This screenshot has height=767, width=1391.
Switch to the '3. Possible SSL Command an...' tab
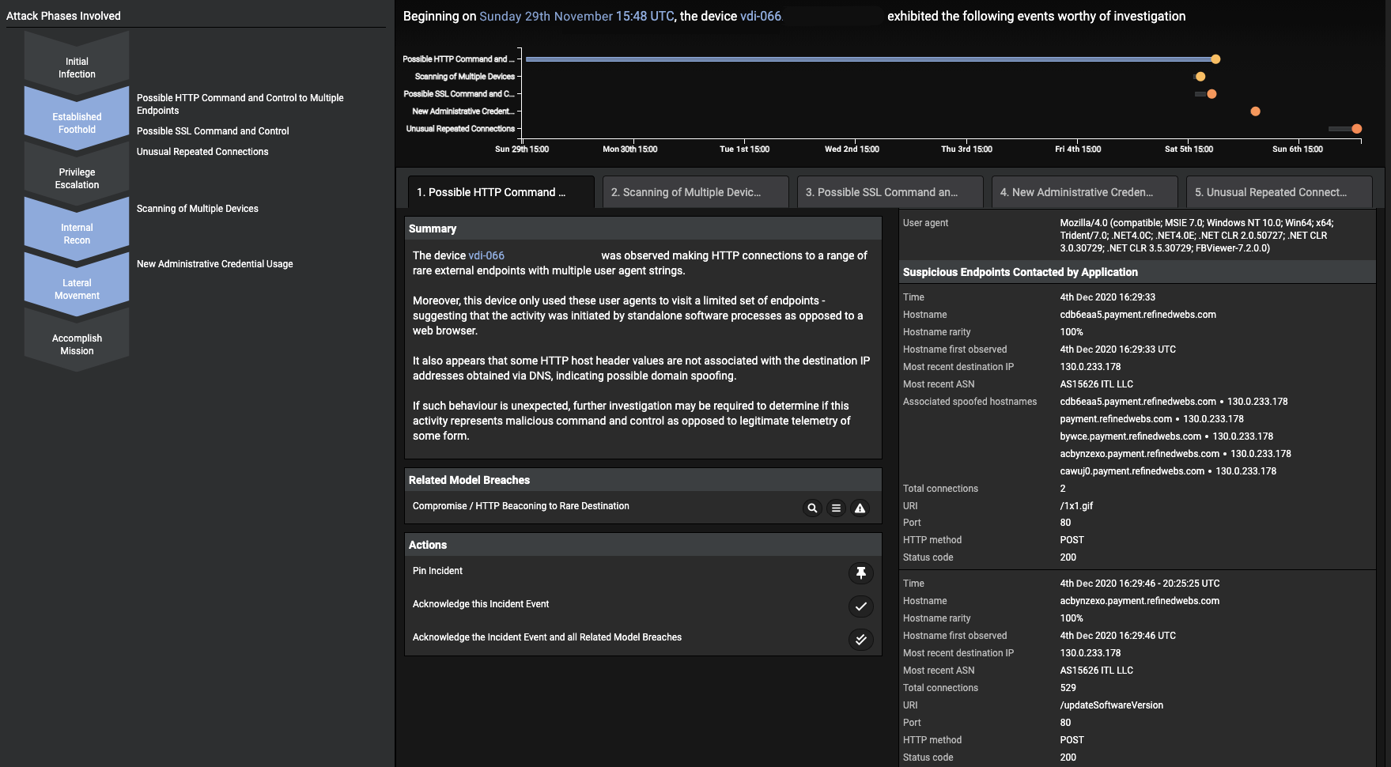(x=890, y=192)
